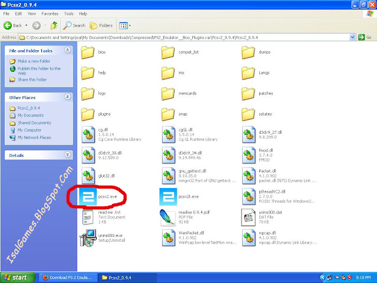Click the Back toolbar button
377x283 pixels.
pos(13,25)
